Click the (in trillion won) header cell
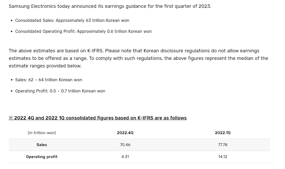The width and height of the screenshot is (285, 169). (42, 133)
